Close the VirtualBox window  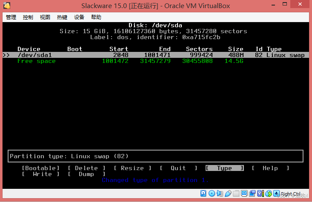click(x=300, y=4)
